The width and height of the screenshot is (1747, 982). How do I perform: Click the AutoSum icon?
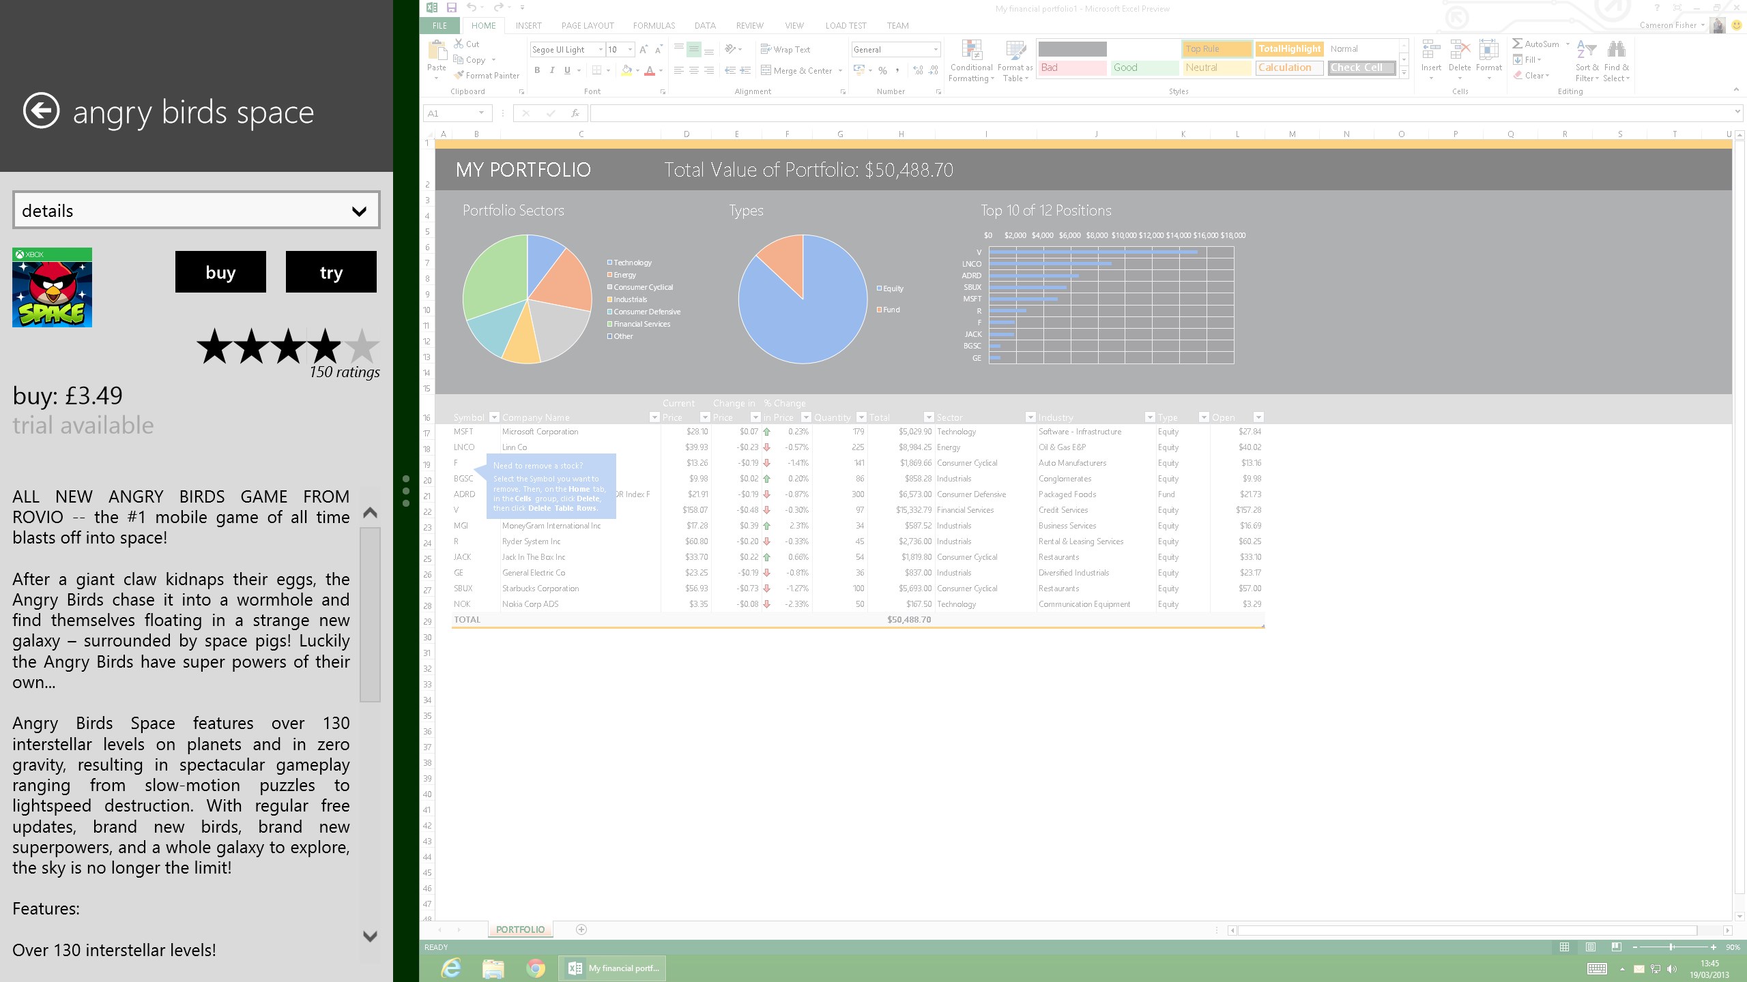1518,43
